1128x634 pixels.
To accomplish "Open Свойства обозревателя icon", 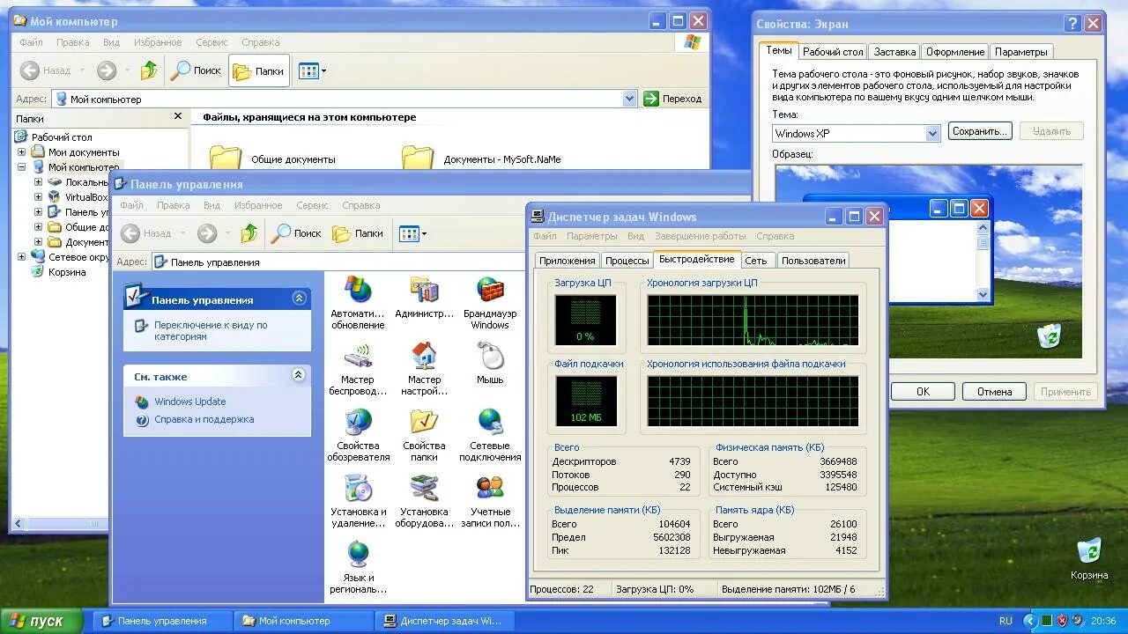I will click(358, 434).
